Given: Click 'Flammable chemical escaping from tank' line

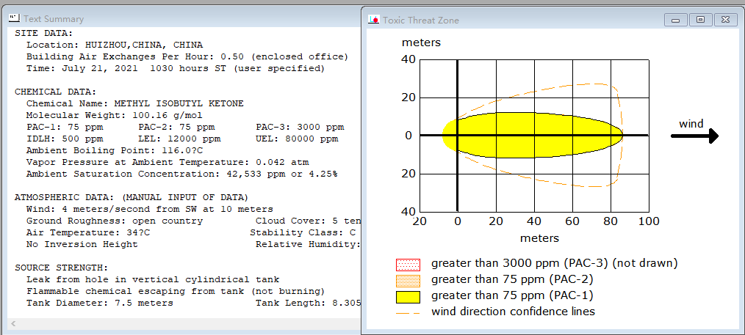Looking at the screenshot, I should click(x=176, y=292).
